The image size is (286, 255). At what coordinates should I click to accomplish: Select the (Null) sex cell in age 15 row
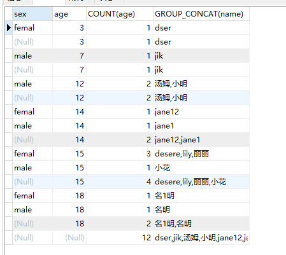point(32,182)
